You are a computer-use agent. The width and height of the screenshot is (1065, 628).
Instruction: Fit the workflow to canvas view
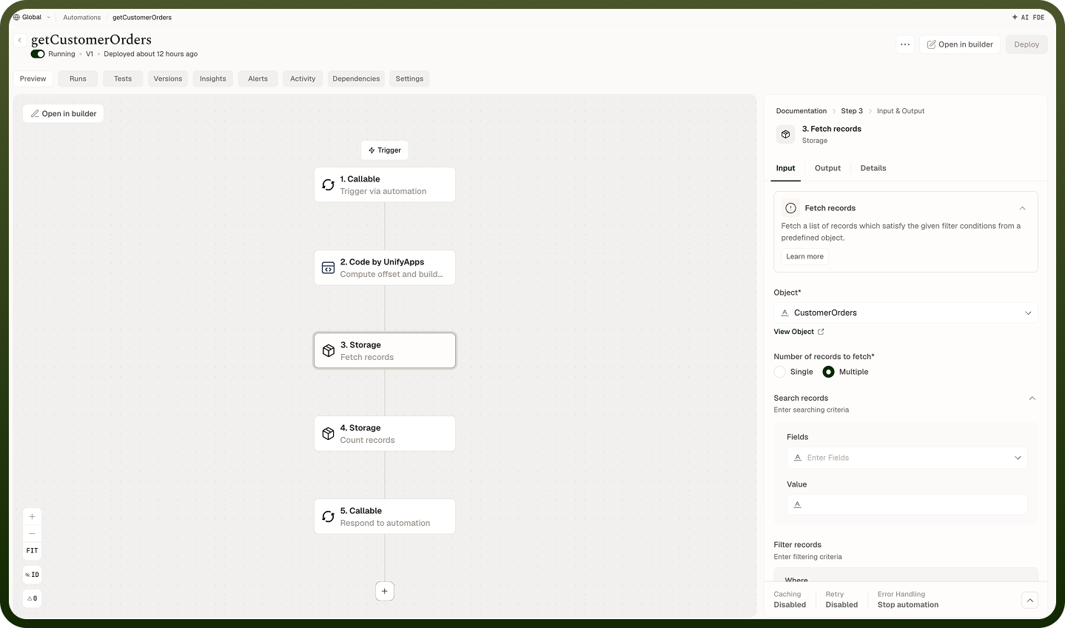tap(32, 551)
